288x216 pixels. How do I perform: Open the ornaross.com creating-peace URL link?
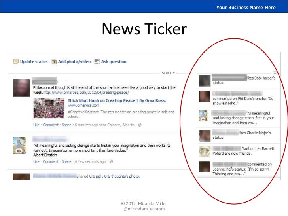(86, 93)
